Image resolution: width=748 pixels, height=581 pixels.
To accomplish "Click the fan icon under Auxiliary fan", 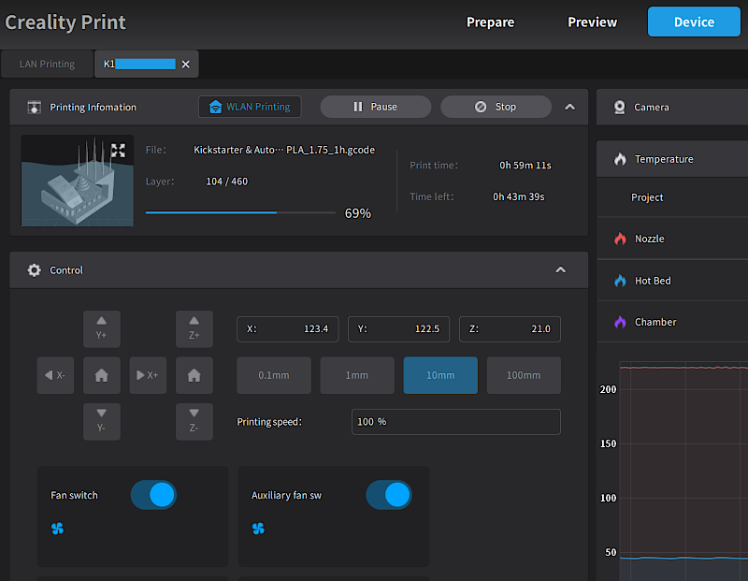I will click(258, 529).
